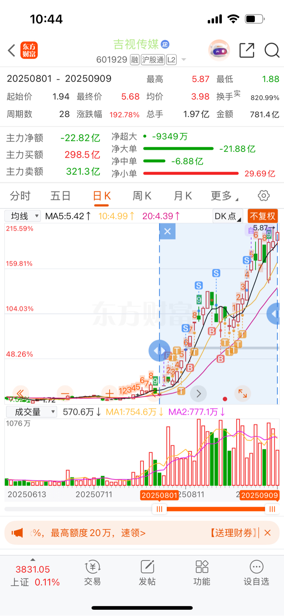284x616 pixels.
Task: Tap the L2 level badge
Action: coord(172,60)
